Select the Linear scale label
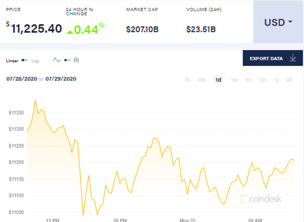The image size is (304, 222). [x=12, y=61]
